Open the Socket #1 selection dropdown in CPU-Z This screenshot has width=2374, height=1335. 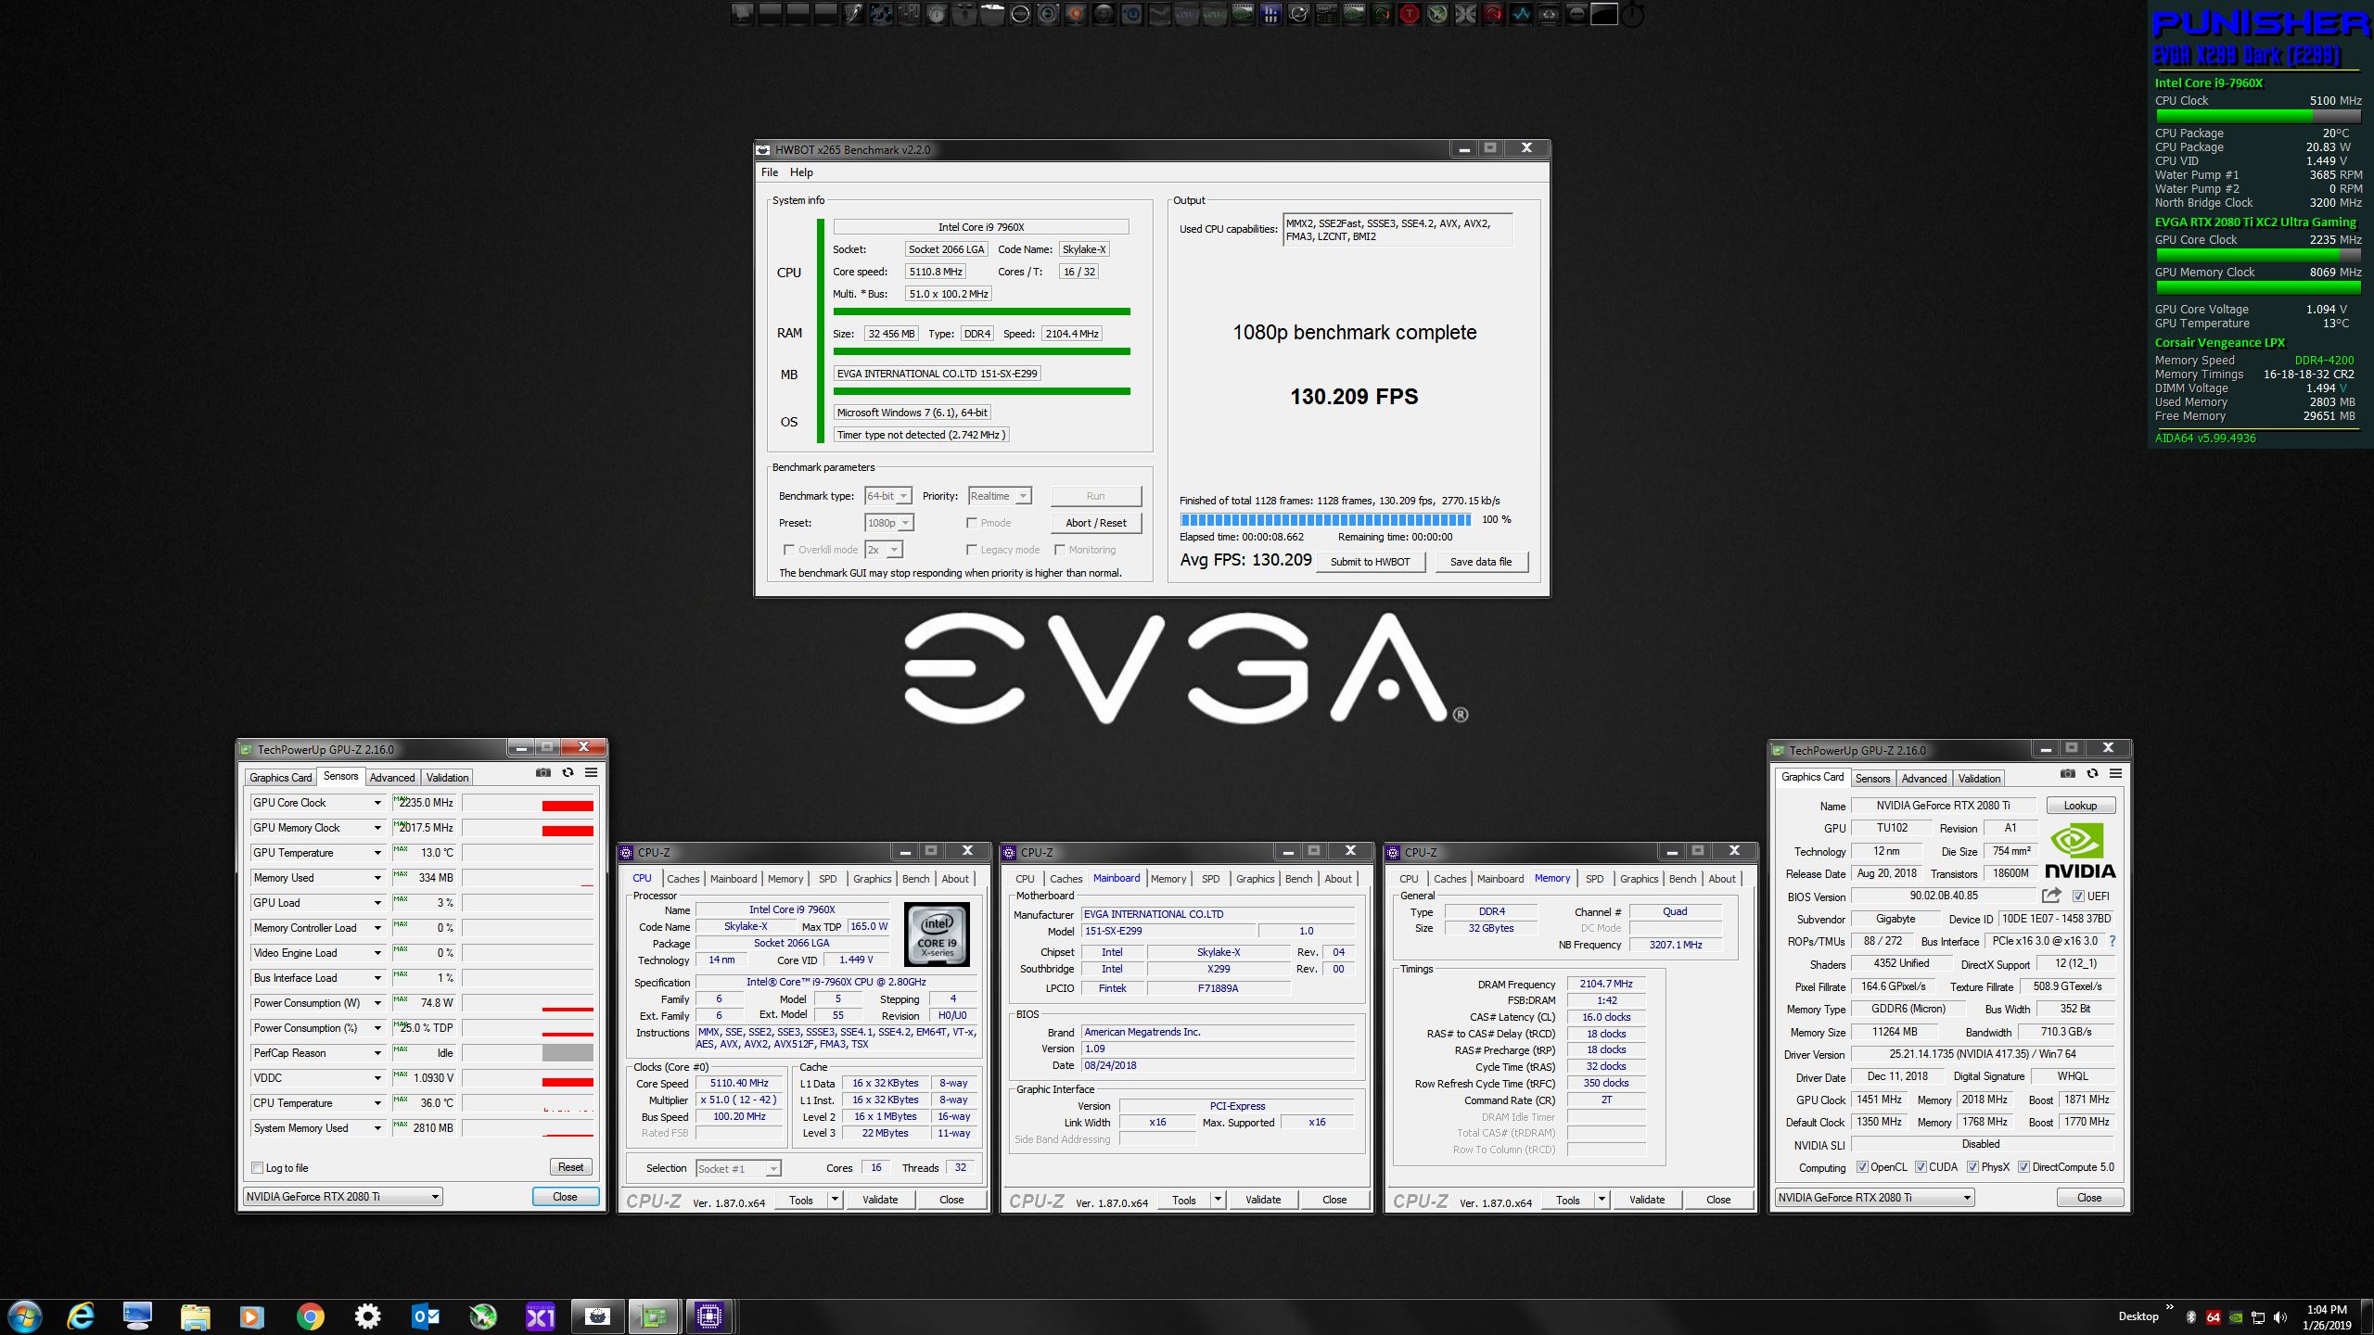tap(738, 1168)
